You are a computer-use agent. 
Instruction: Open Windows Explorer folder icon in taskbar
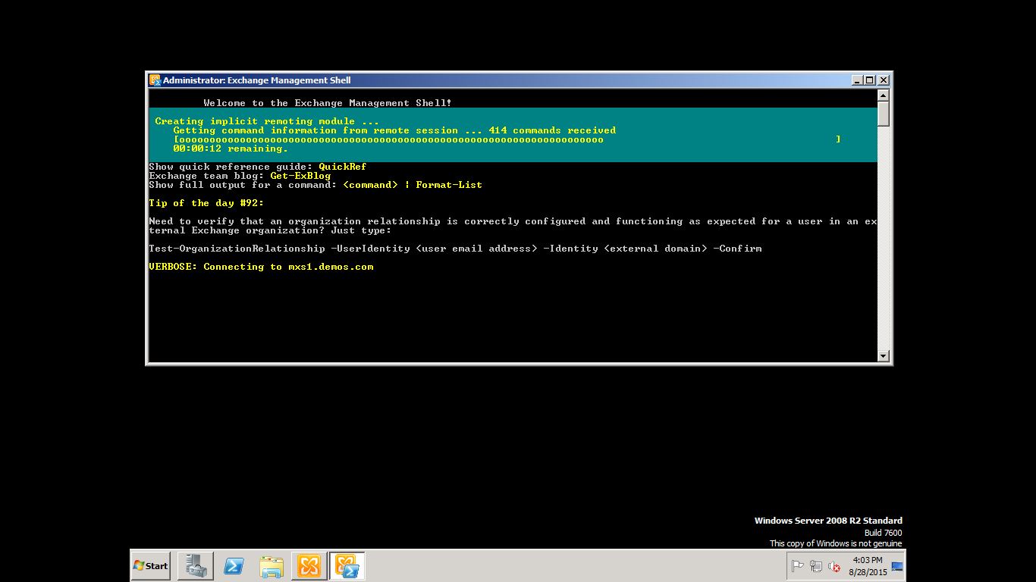[x=272, y=565]
